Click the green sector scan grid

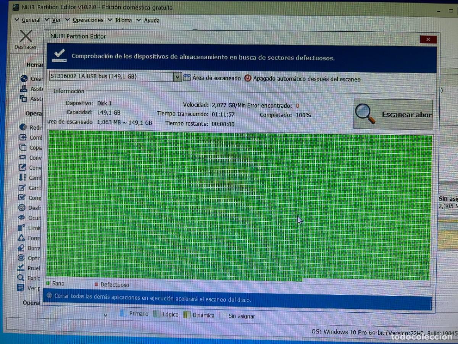point(239,205)
